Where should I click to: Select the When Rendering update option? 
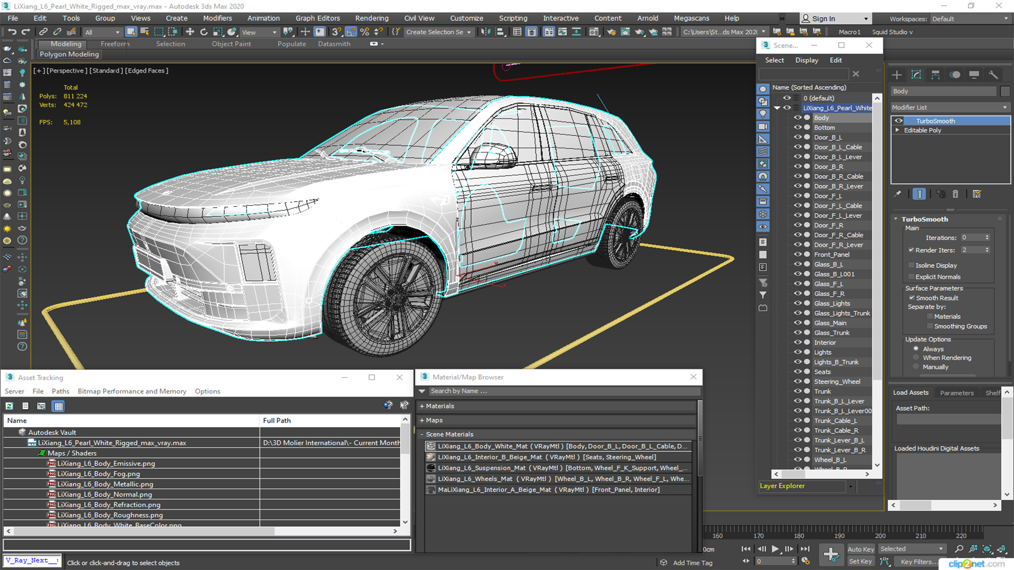916,358
